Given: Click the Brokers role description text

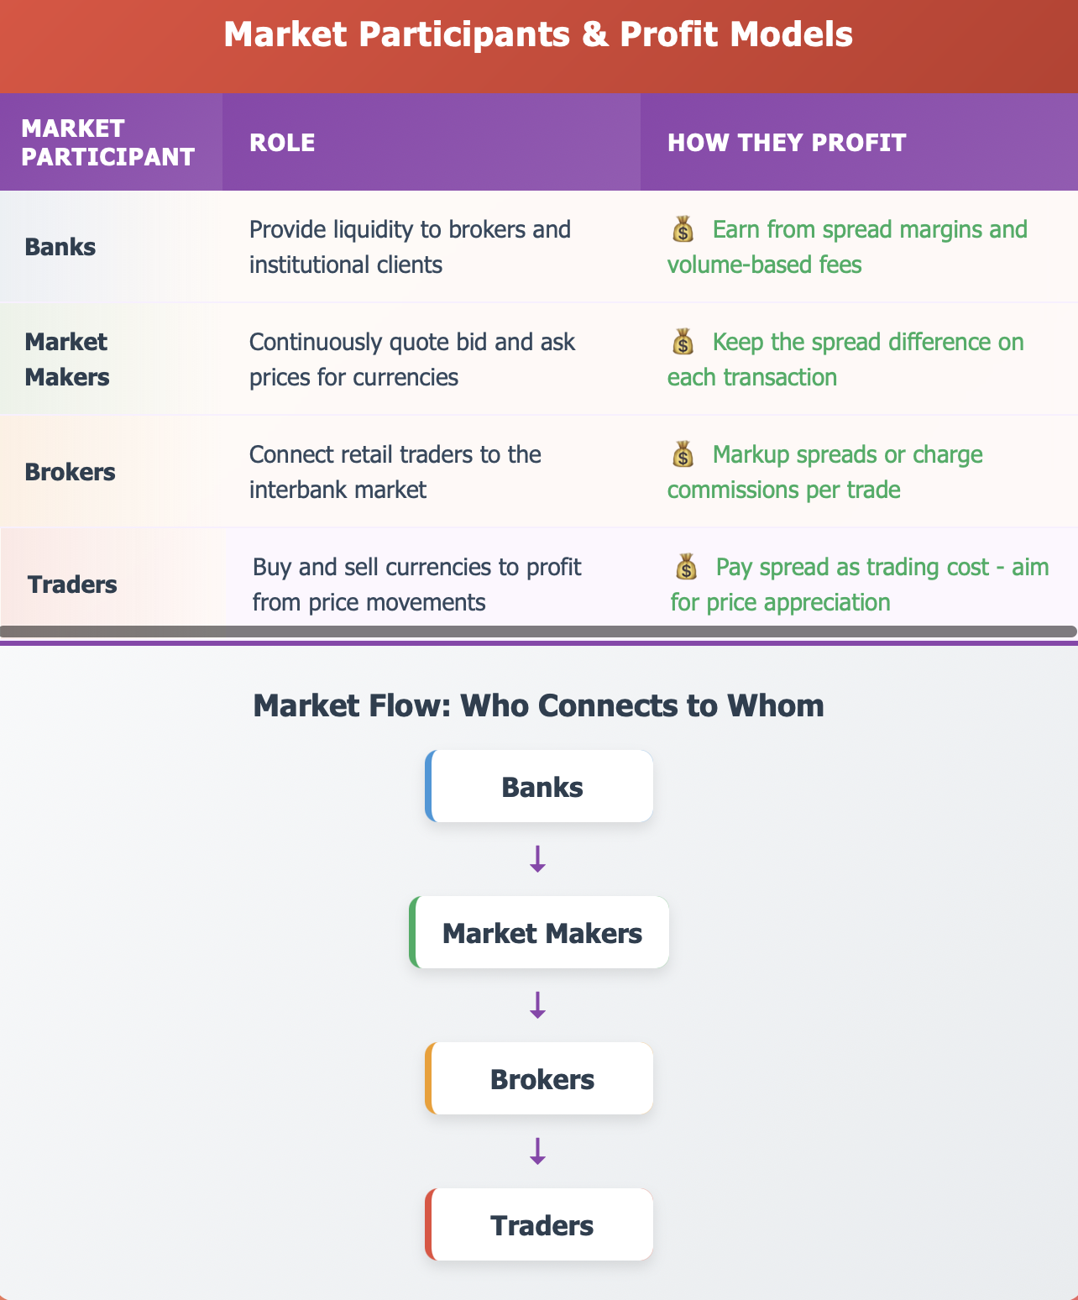Looking at the screenshot, I should [x=395, y=472].
